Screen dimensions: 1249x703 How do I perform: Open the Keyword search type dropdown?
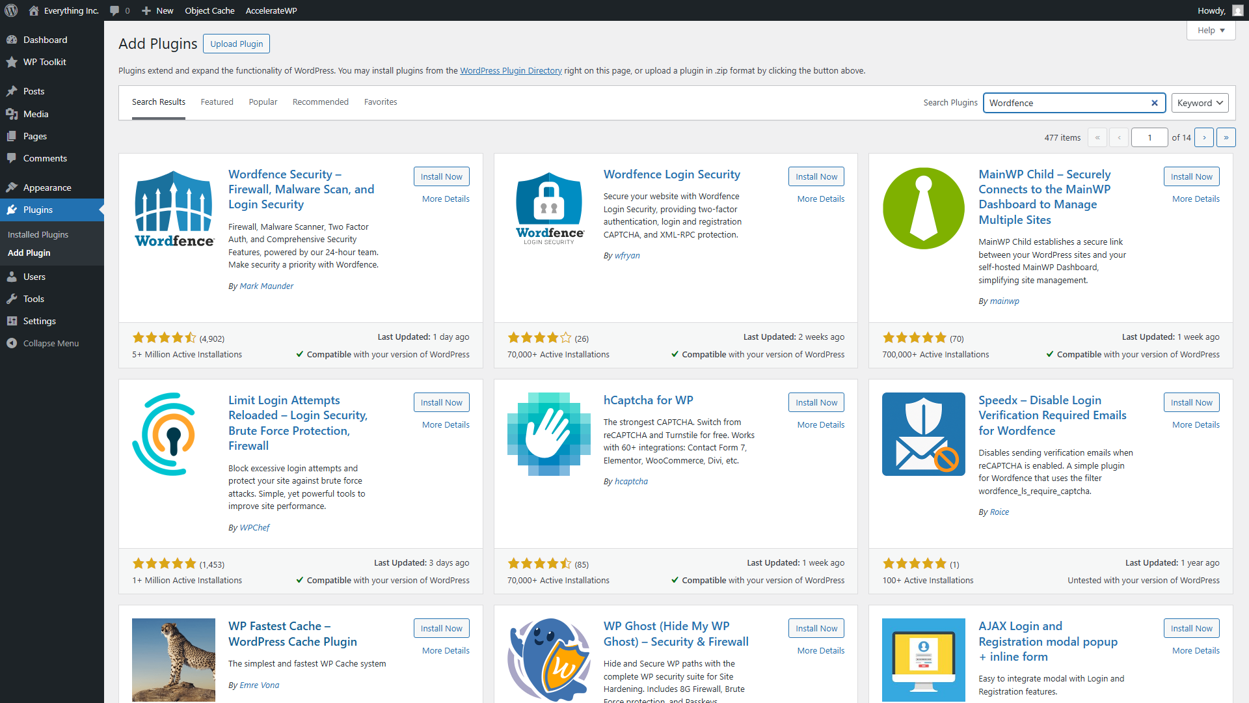(x=1200, y=103)
